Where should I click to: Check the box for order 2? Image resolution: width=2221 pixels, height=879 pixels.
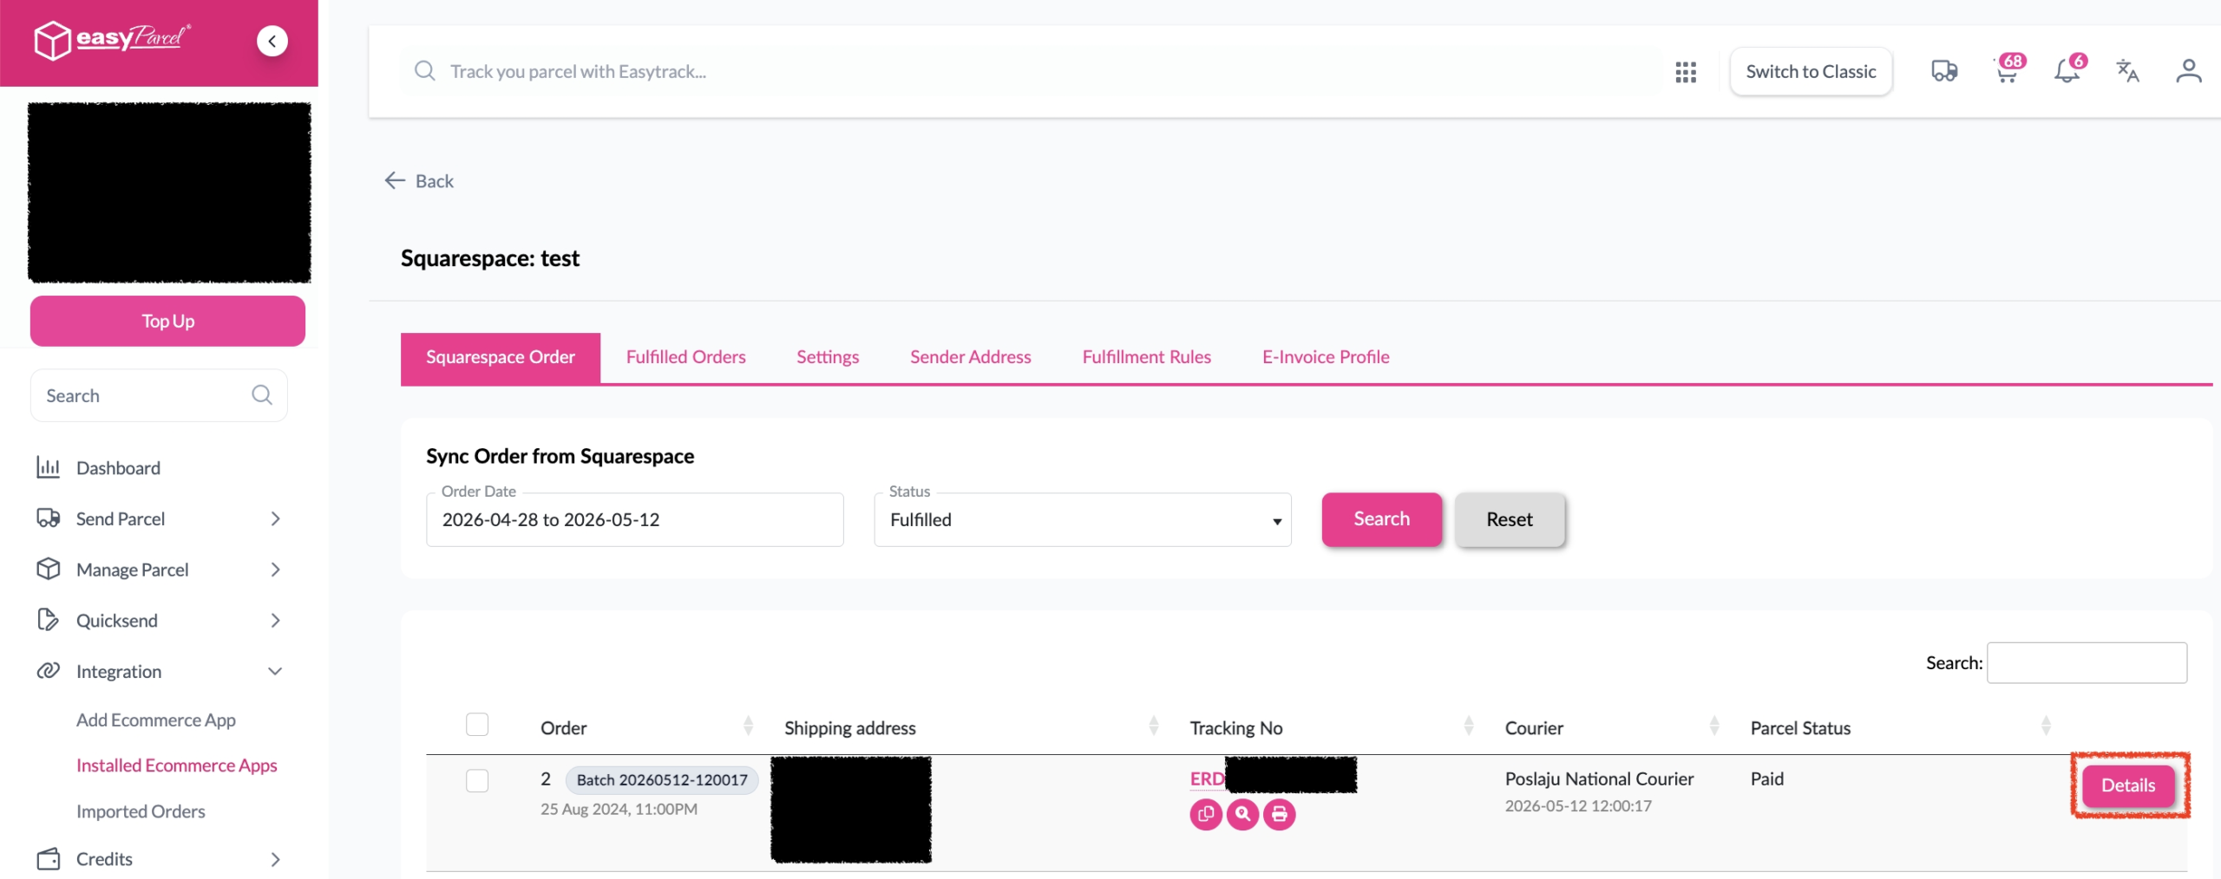pos(477,780)
